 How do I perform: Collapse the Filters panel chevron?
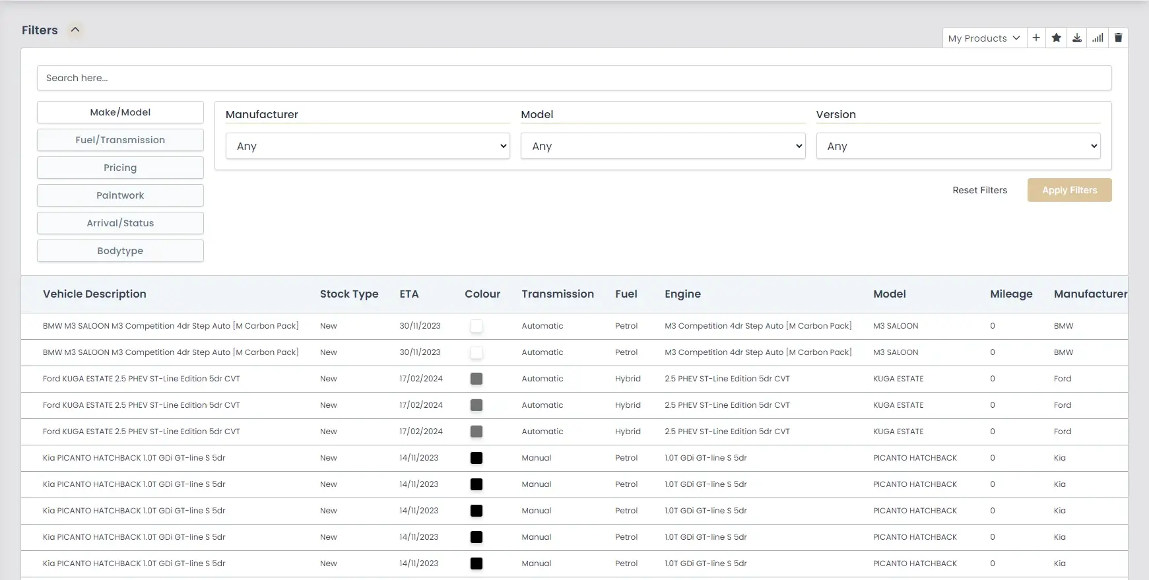[x=75, y=30]
